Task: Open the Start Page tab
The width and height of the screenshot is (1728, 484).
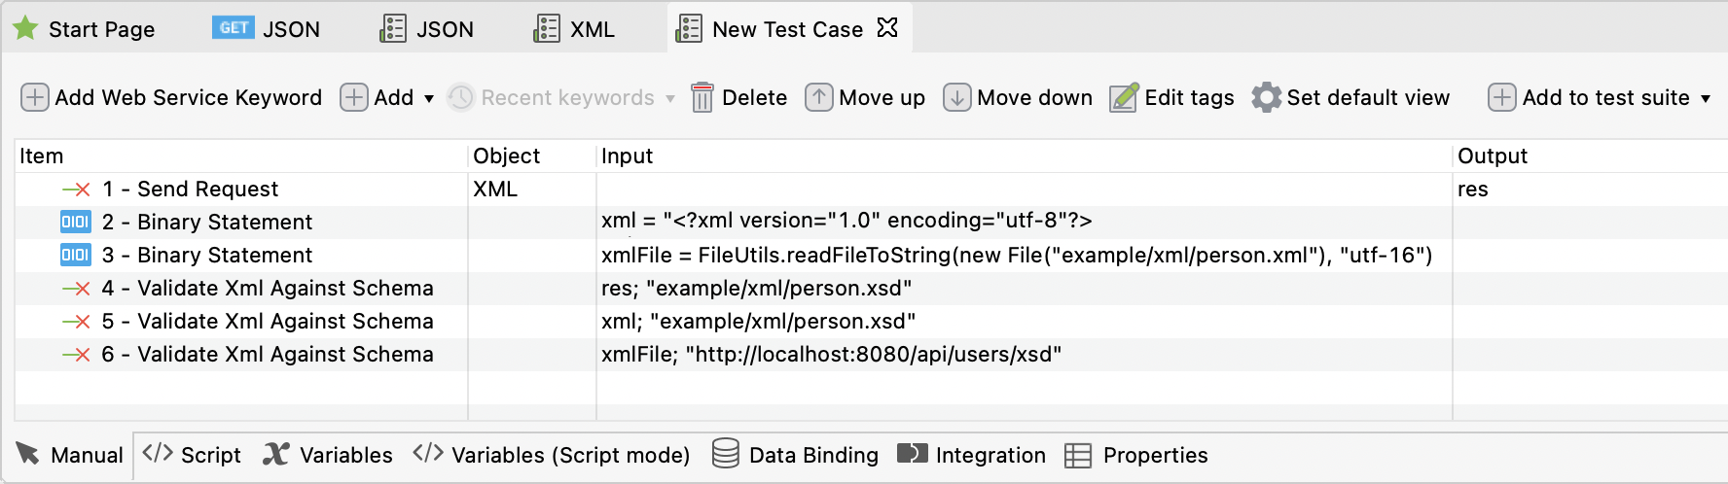Action: pos(84,29)
